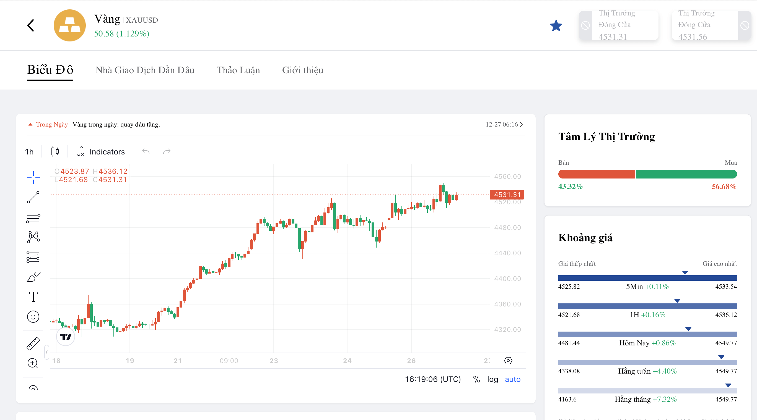Go back using the left arrow button
The height and width of the screenshot is (420, 757).
(x=30, y=25)
